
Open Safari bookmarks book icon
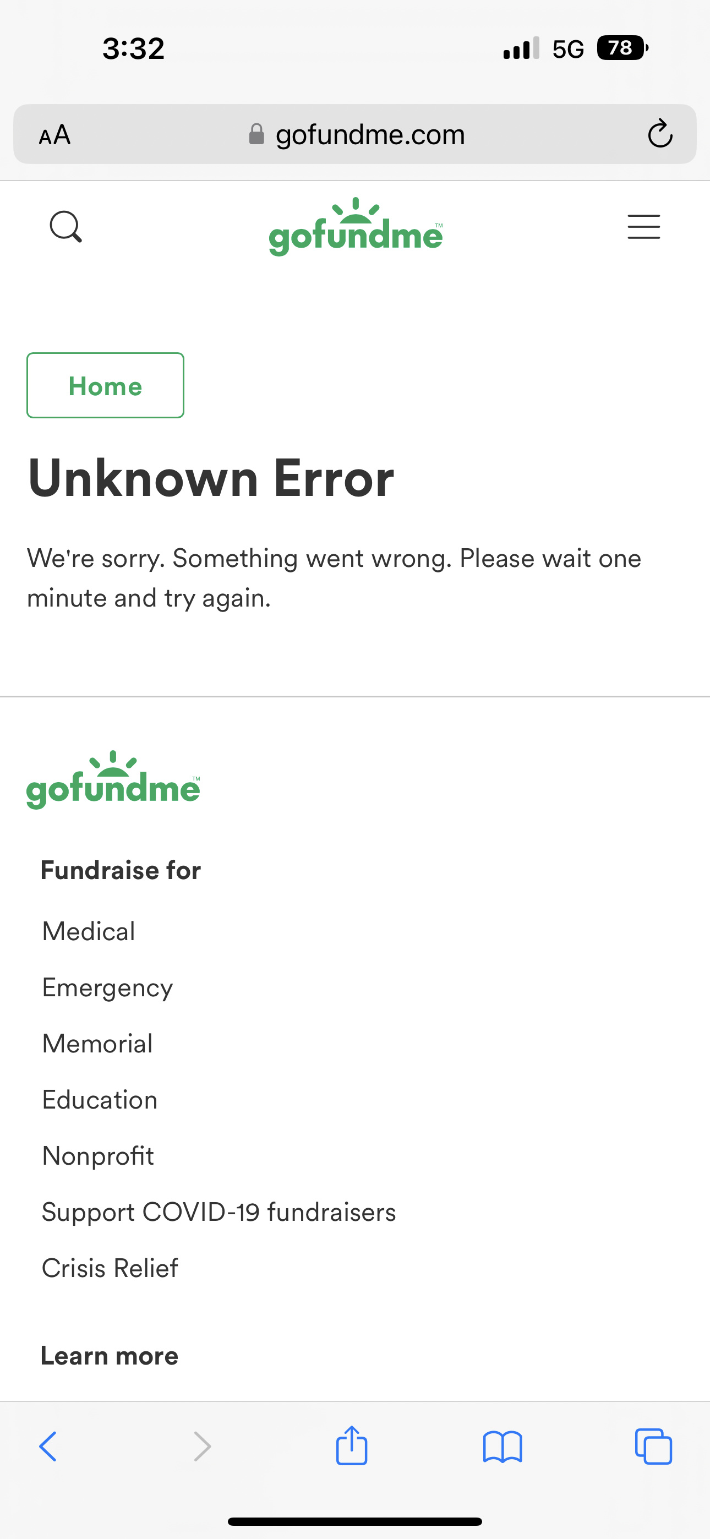[x=503, y=1447]
